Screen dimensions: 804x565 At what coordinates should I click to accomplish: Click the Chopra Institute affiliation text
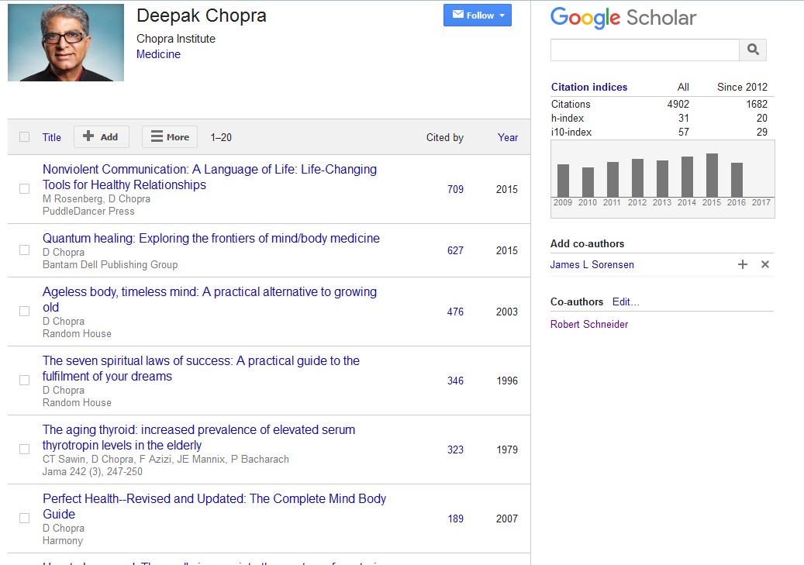(176, 39)
